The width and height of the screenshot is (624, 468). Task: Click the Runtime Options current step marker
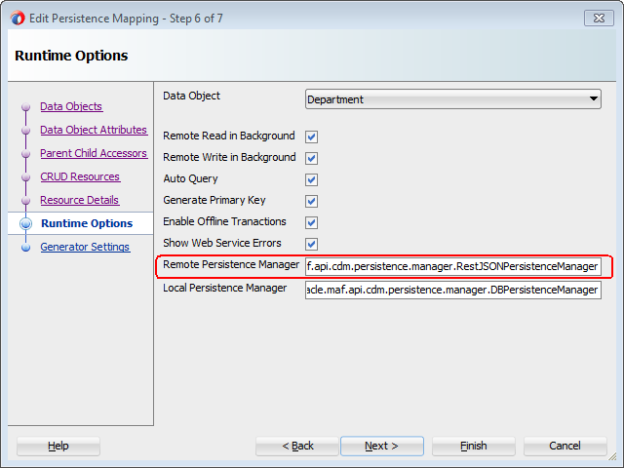[26, 223]
